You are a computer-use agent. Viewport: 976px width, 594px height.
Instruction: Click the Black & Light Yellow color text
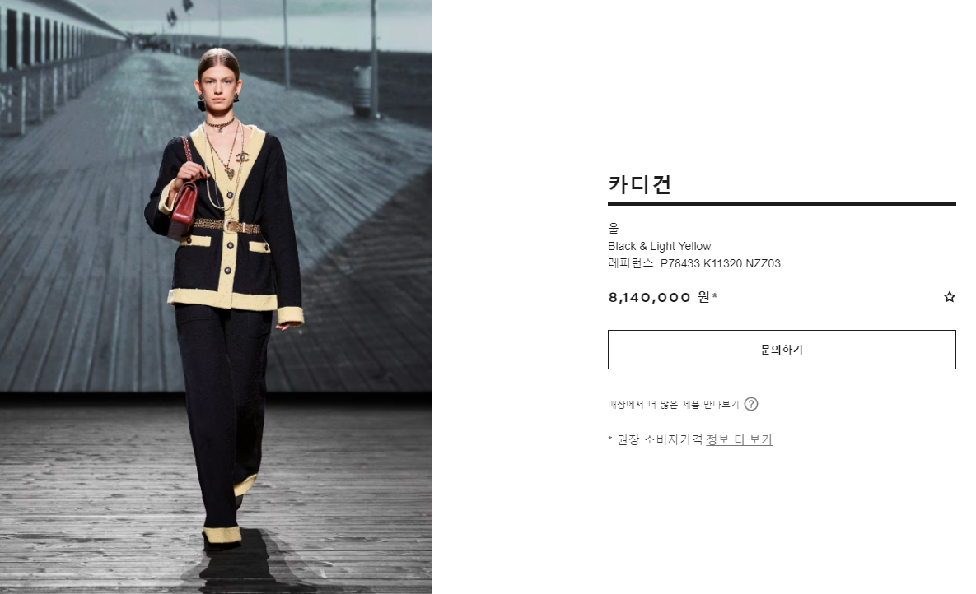point(659,246)
